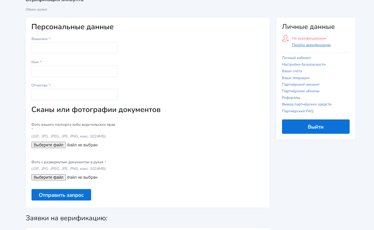Open Партнёрский аккаунт link

pos(301,84)
